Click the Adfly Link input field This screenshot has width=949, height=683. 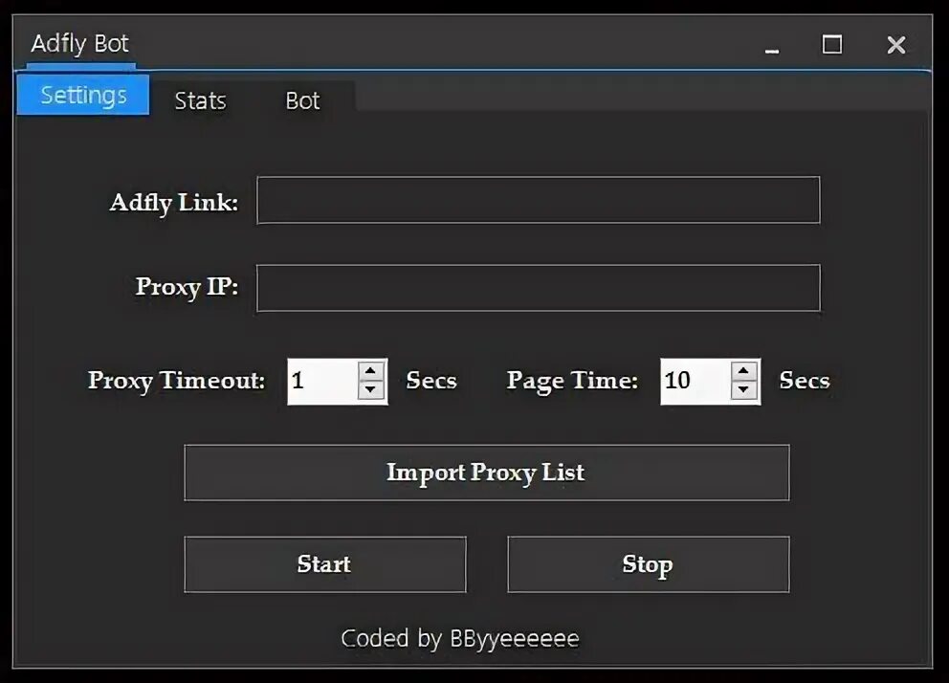[x=538, y=200]
